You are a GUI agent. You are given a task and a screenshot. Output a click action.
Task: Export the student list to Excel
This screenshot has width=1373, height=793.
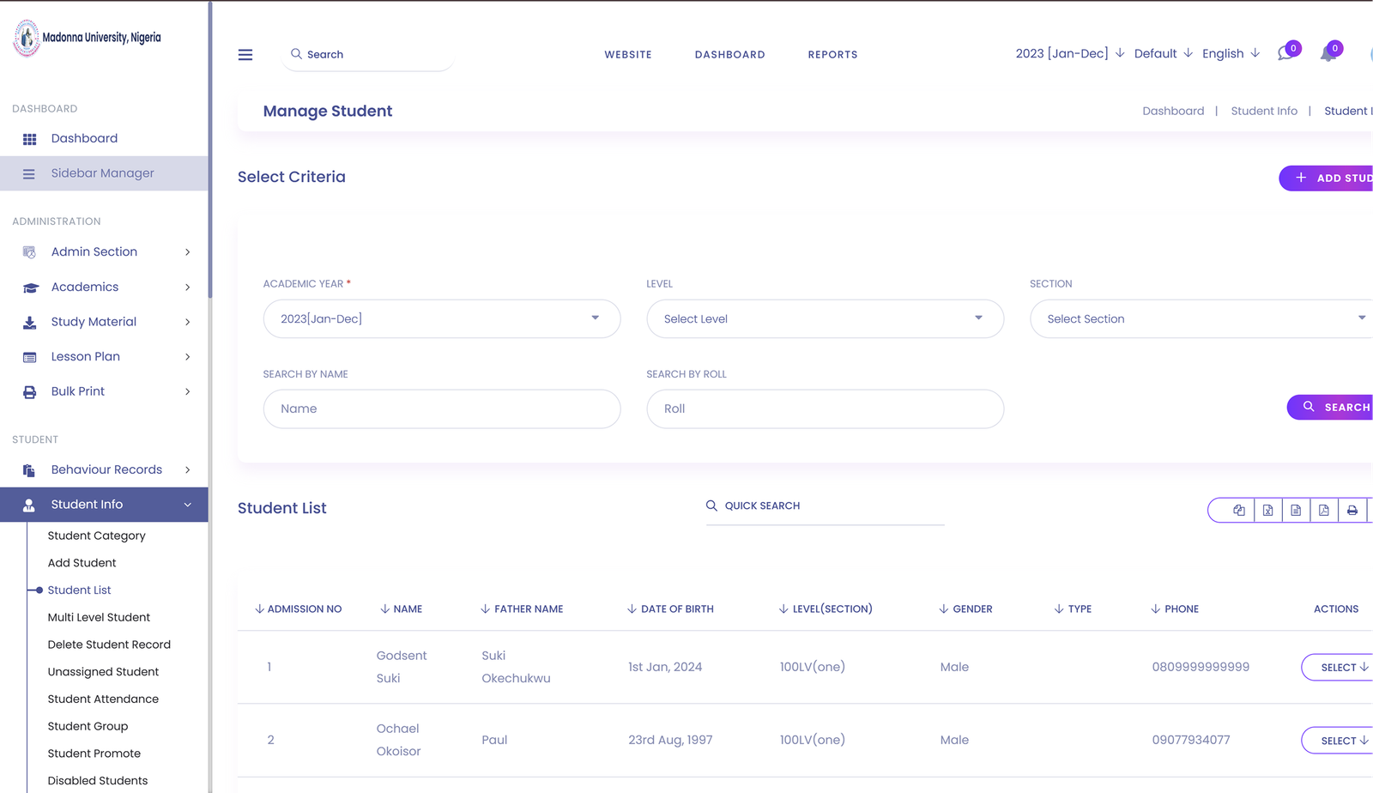(x=1268, y=510)
